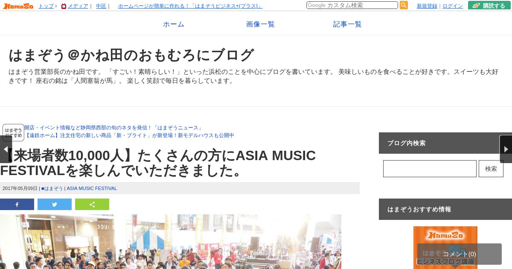This screenshot has height=269, width=512.
Task: Click the right arrow next-post tab
Action: click(506, 149)
